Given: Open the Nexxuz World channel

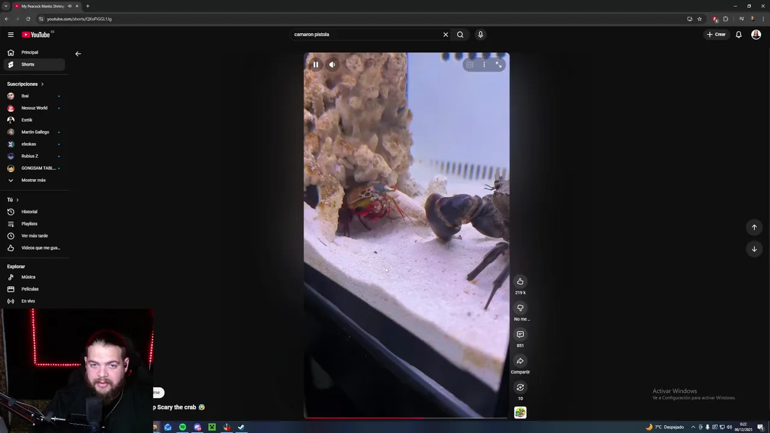Looking at the screenshot, I should [34, 108].
